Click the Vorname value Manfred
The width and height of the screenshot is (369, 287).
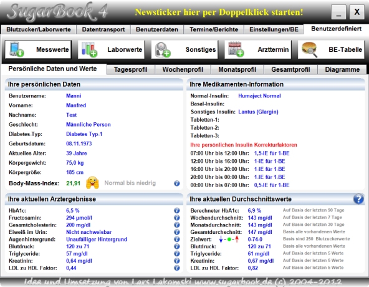76,105
